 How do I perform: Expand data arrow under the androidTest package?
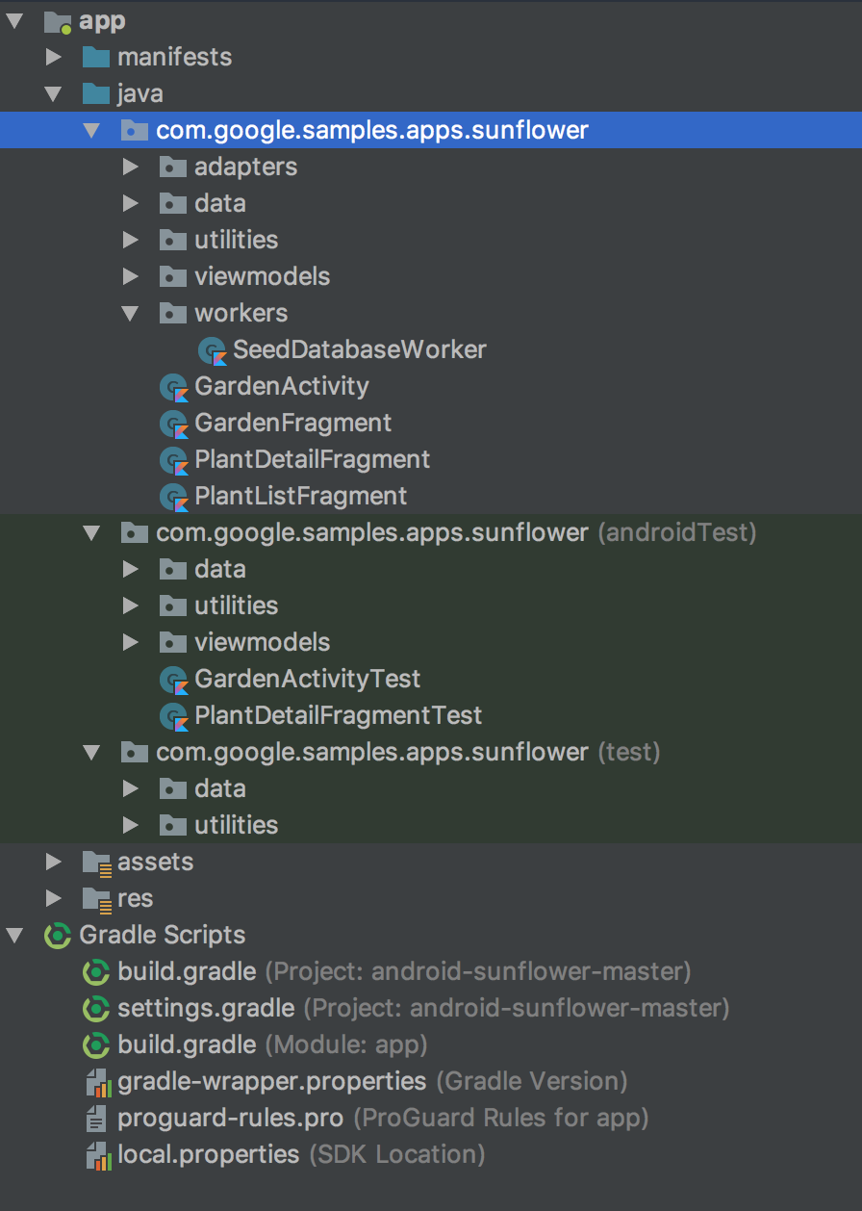point(131,569)
